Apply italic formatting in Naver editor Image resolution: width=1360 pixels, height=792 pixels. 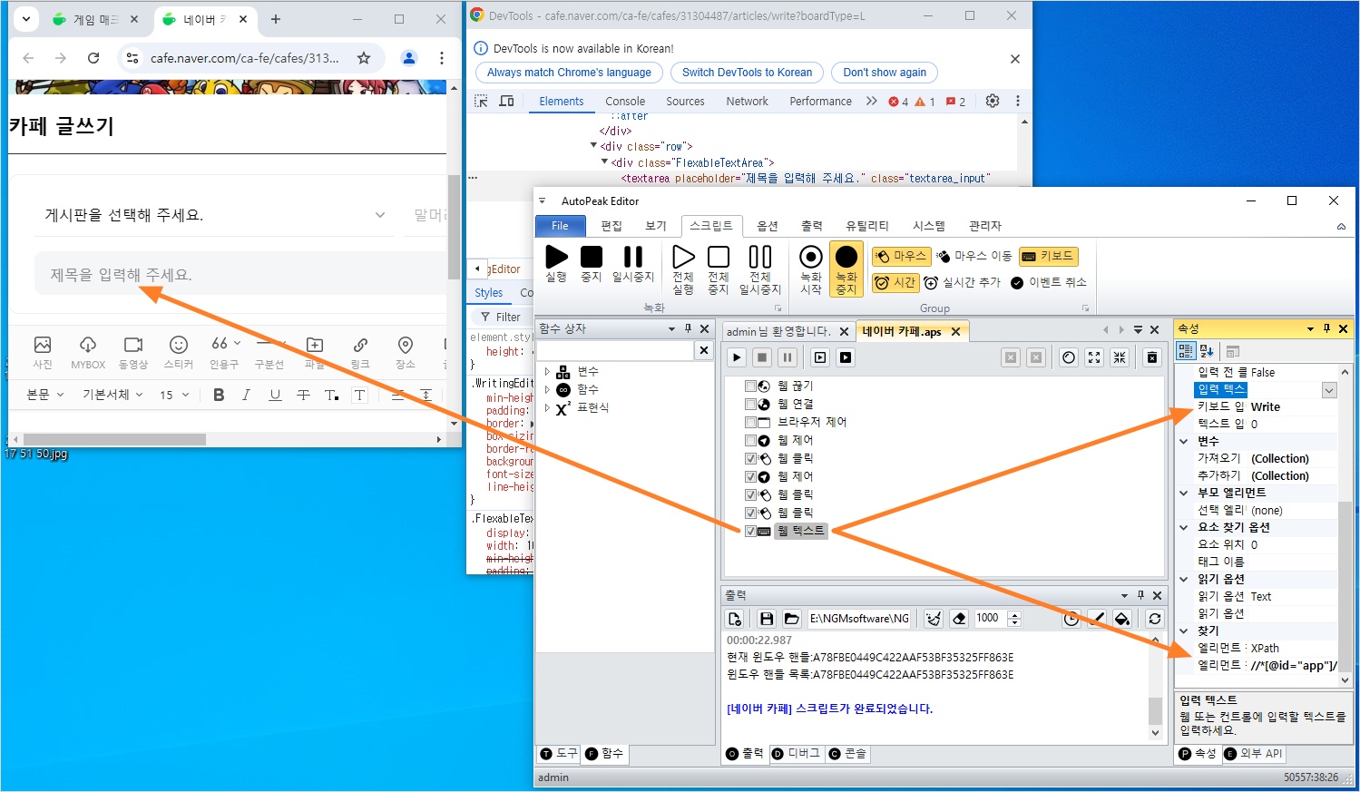click(246, 395)
